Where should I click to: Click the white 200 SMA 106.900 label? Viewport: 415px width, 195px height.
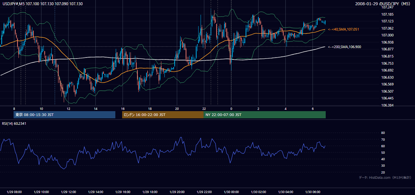(345, 47)
